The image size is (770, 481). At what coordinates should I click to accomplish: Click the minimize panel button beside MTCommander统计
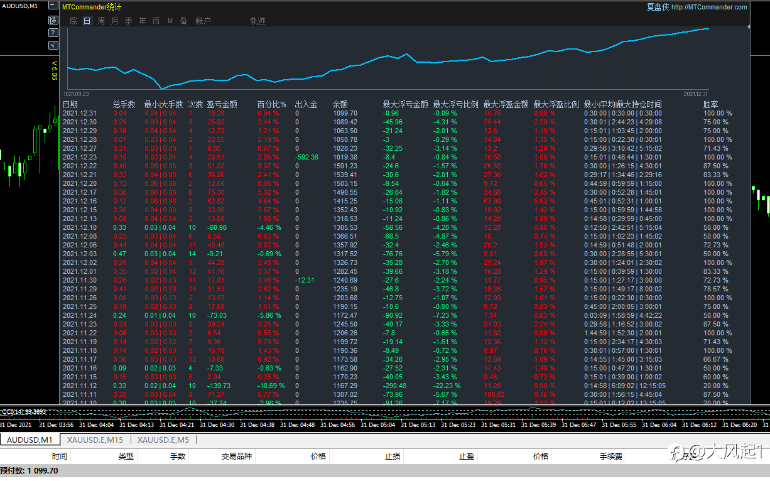click(53, 6)
